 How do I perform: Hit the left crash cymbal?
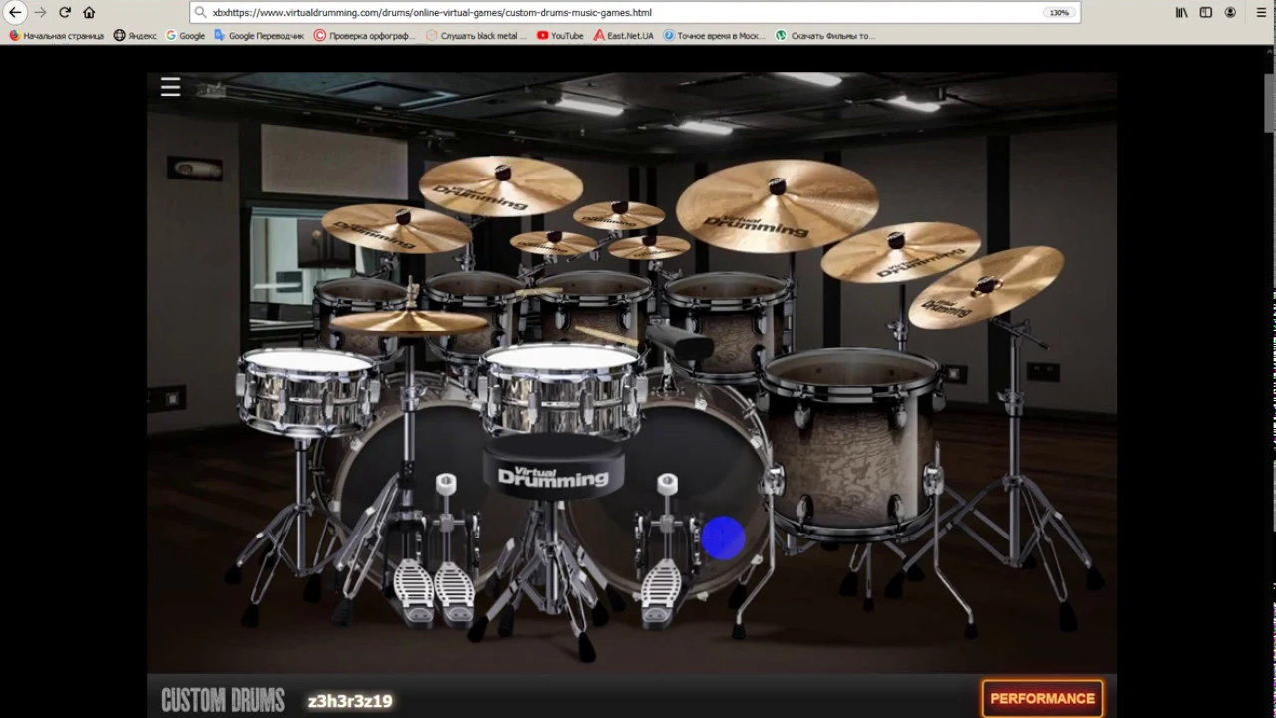397,227
